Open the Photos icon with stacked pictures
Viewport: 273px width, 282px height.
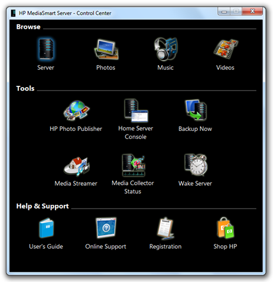point(106,49)
